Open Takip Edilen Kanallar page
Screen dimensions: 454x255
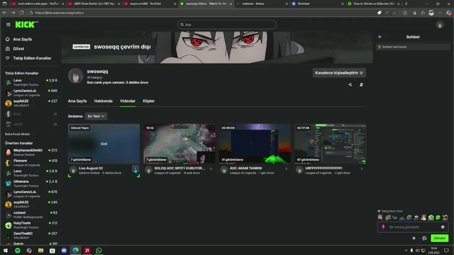[32, 58]
